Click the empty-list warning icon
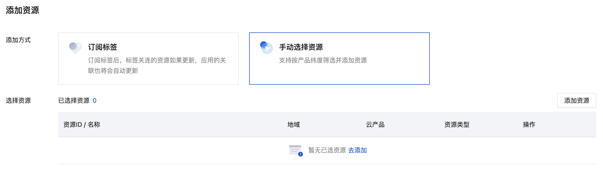603x173 pixels. 296,151
